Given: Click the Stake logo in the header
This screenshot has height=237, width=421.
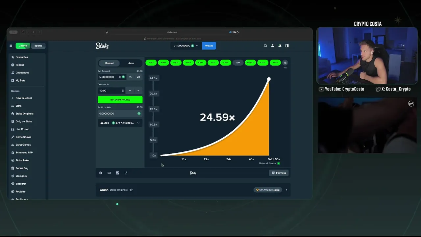Looking at the screenshot, I should [102, 46].
